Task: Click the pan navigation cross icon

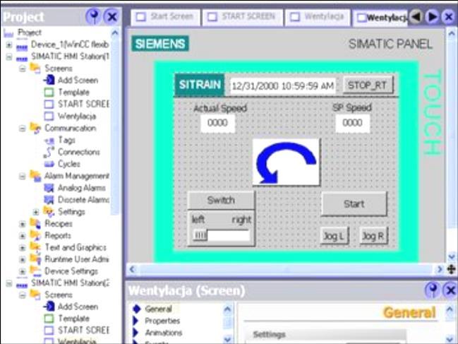Action: [452, 269]
